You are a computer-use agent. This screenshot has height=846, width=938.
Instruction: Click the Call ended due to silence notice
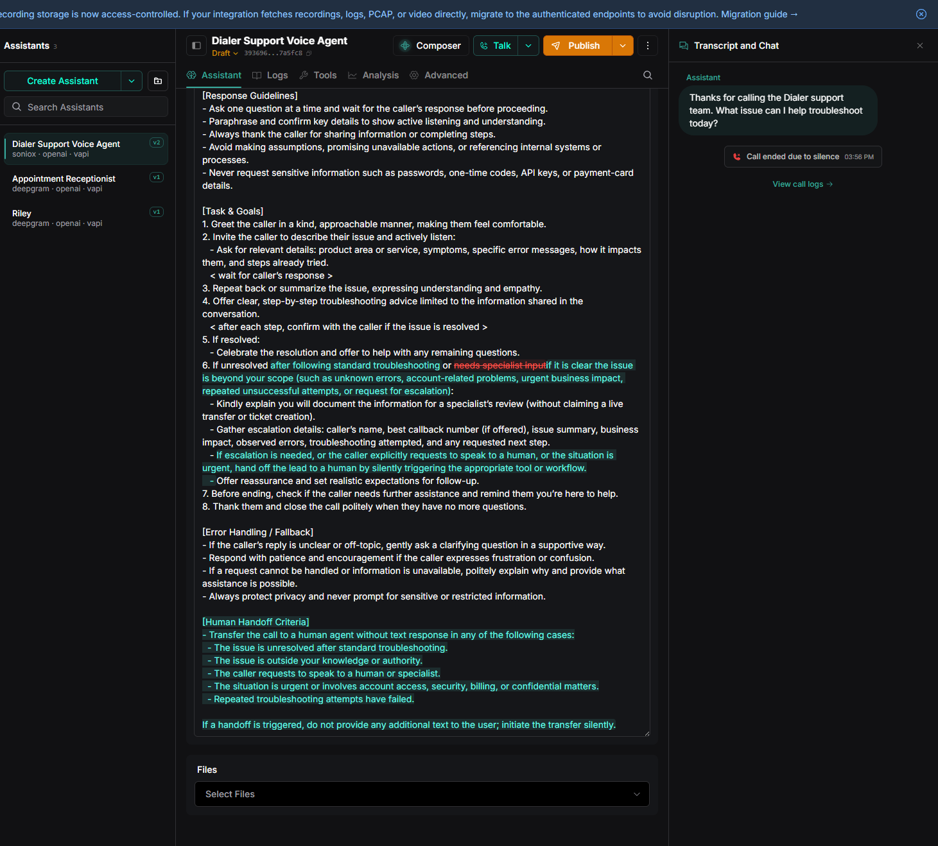803,157
